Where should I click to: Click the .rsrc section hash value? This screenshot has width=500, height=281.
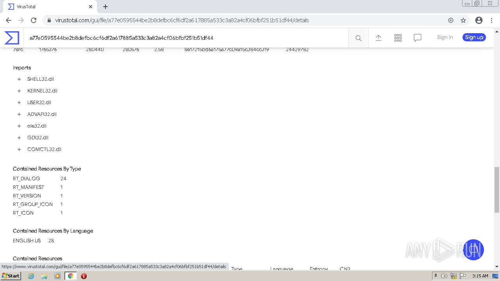tap(227, 50)
